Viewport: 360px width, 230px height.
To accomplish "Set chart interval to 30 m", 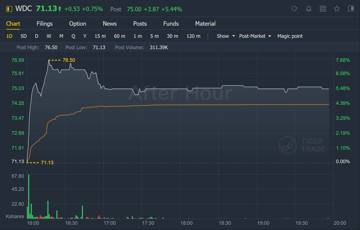I will click(x=173, y=36).
